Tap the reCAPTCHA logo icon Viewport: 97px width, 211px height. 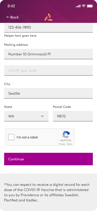click(x=66, y=134)
